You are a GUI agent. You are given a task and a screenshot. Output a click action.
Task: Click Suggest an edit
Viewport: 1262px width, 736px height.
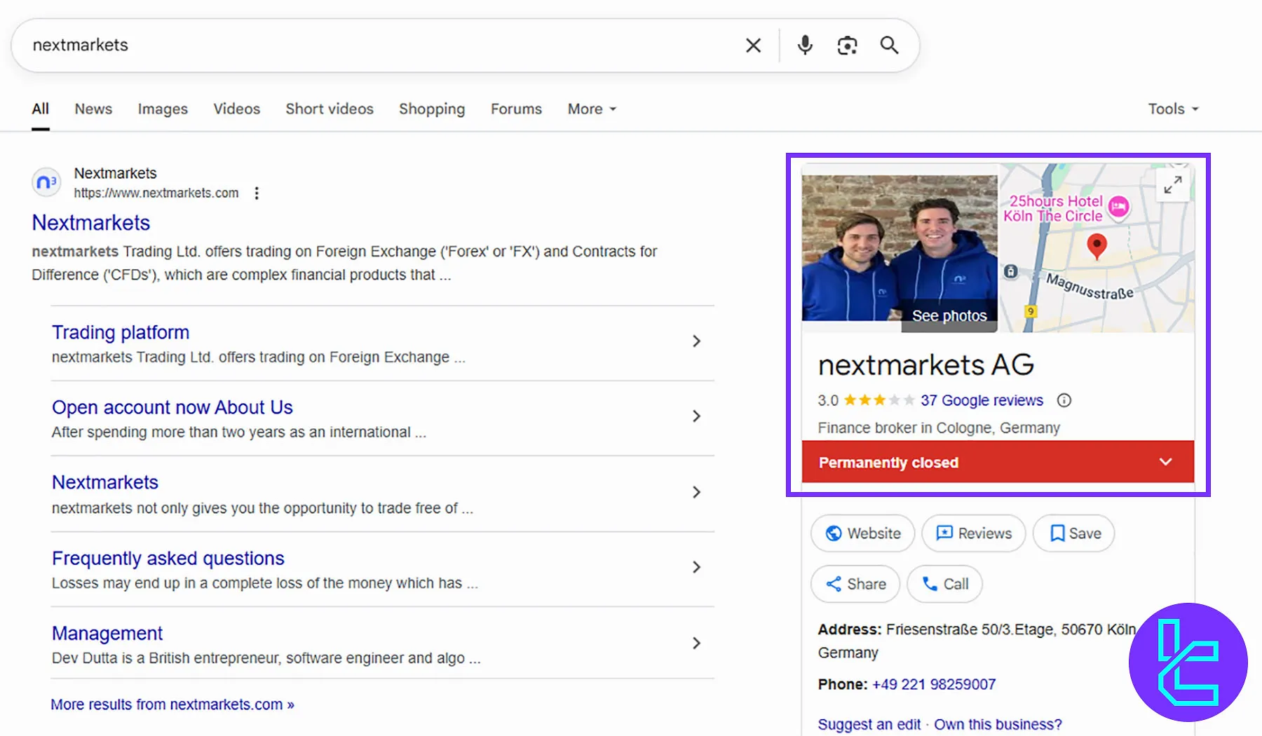[869, 724]
